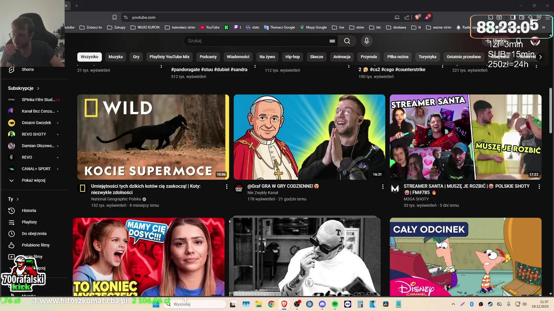Open the YouTube bookmark in the bookmarks bar
The height and width of the screenshot is (311, 554).
(210, 27)
